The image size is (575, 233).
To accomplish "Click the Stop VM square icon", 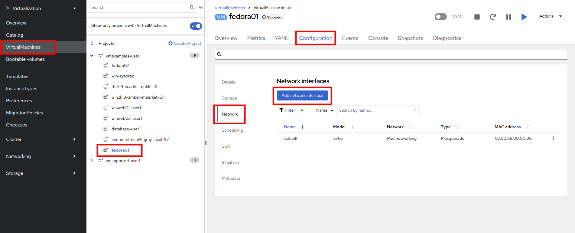I will point(477,17).
